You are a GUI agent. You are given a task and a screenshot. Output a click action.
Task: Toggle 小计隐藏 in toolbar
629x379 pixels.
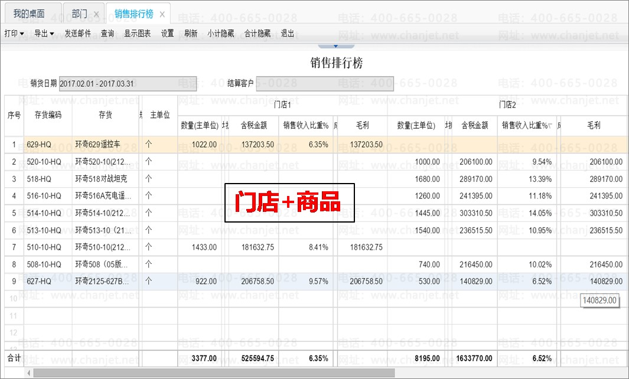(221, 33)
